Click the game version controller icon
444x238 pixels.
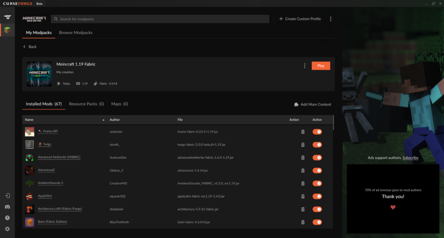[x=78, y=84]
